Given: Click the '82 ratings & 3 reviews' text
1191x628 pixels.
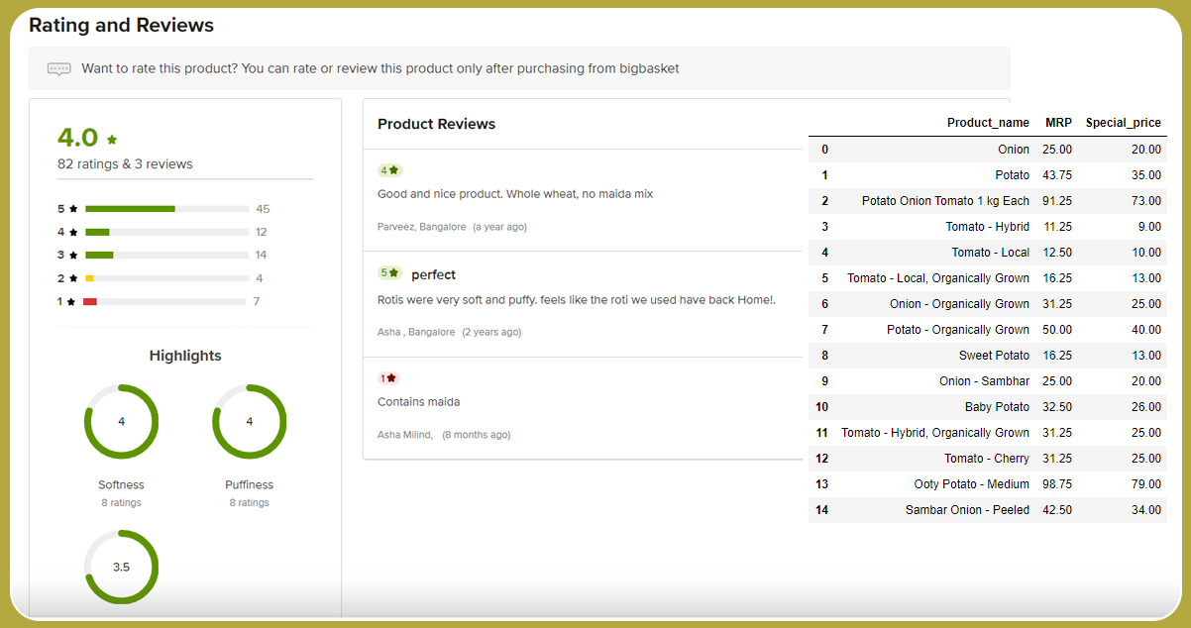Looking at the screenshot, I should (x=125, y=164).
